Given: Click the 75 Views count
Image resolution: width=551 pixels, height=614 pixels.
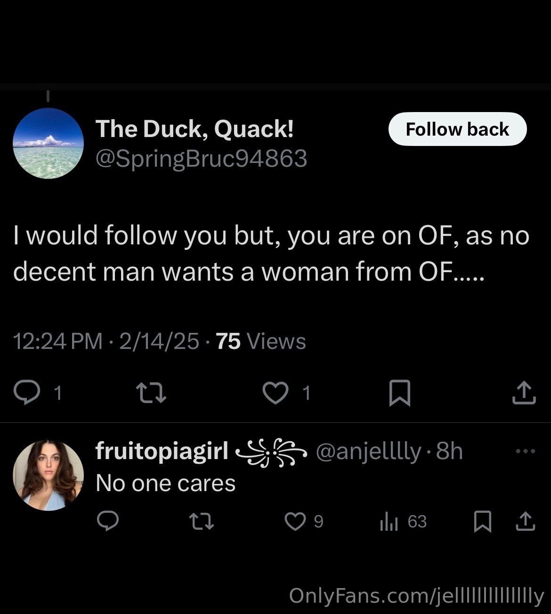Looking at the screenshot, I should [x=261, y=341].
